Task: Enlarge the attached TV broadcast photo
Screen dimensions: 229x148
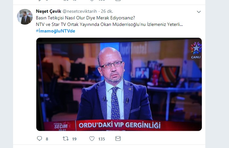Action: 119,84
